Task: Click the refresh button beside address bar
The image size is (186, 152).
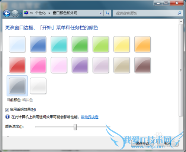Action: click(108, 13)
